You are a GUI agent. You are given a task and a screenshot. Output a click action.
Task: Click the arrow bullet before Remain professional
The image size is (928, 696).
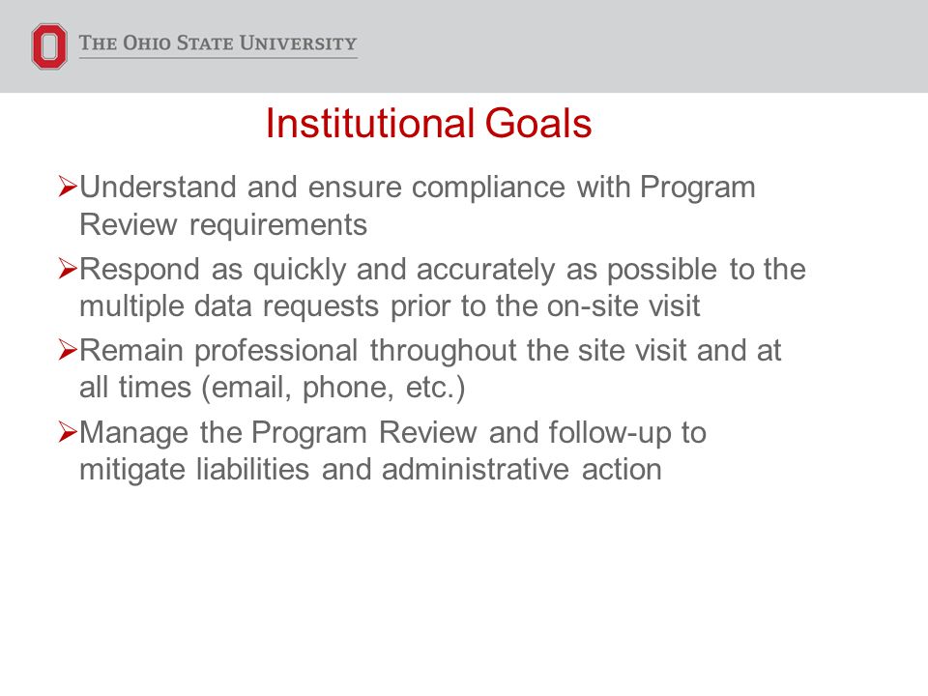click(x=68, y=350)
